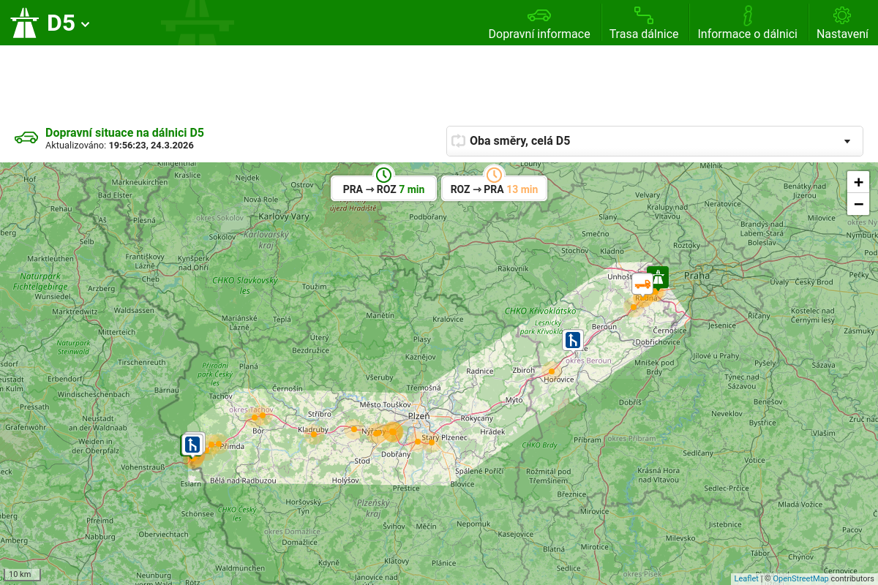Expand the D5 highway selector chevron
Image resolution: width=878 pixels, height=585 pixels.
86,24
